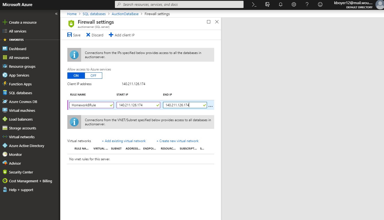This screenshot has width=384, height=220.
Task: Click the search resources box
Action: [179, 4]
